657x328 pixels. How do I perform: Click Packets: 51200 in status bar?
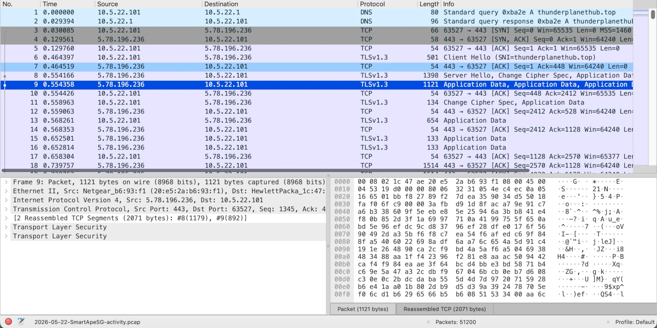click(455, 322)
